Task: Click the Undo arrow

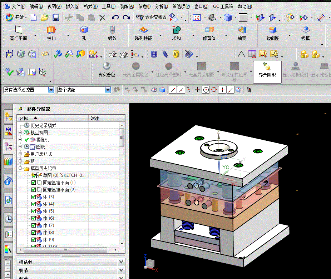Action: click(115, 17)
